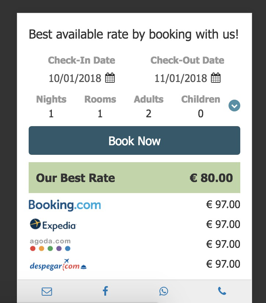266x303 pixels.
Task: Click the agoda.com logo
Action: pos(50,245)
